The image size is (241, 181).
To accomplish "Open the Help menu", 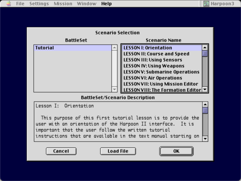I will point(106,3).
